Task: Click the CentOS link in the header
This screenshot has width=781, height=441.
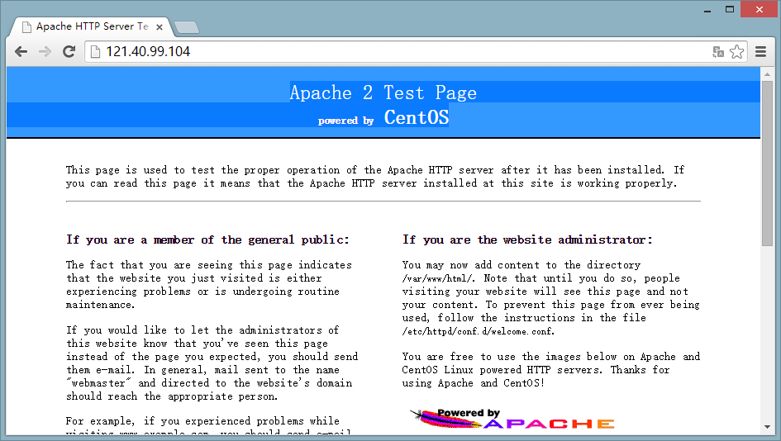Action: coord(417,117)
